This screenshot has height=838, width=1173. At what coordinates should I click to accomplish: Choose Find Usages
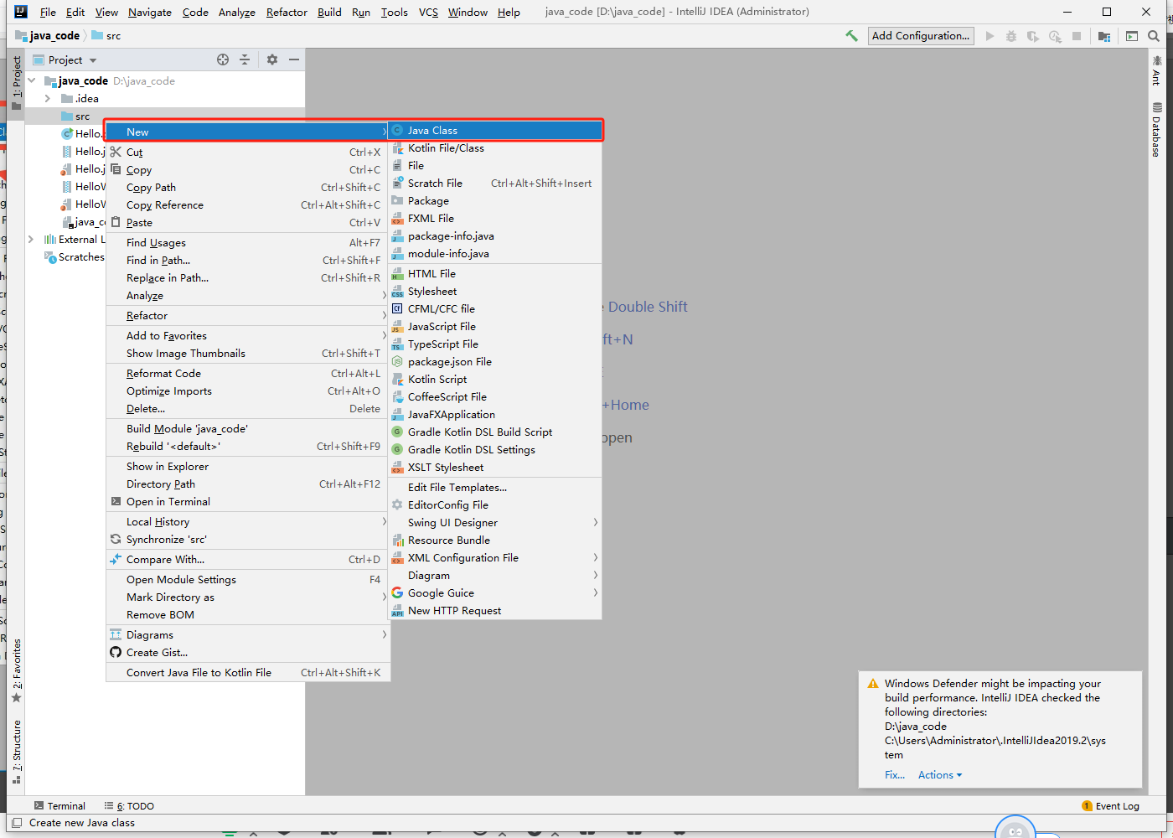[x=248, y=243]
